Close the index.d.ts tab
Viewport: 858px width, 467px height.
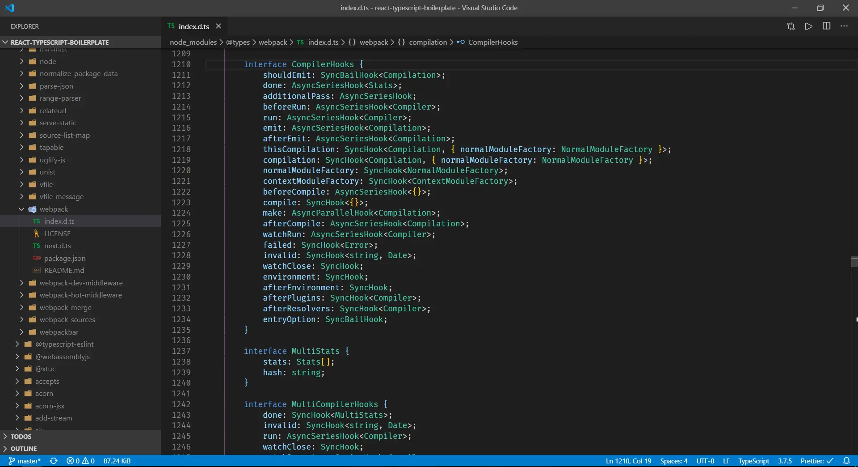pos(219,26)
